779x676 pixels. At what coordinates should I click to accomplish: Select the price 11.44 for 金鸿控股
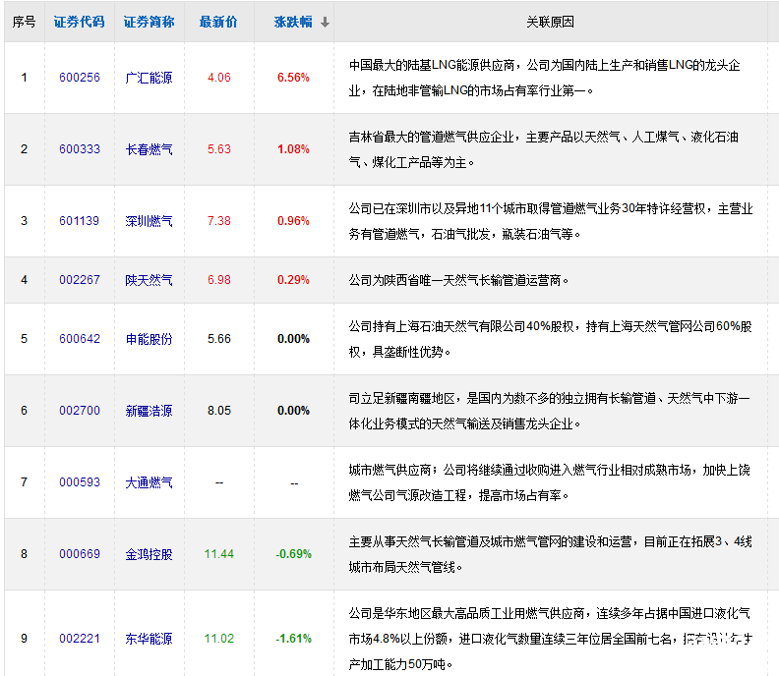coord(219,554)
